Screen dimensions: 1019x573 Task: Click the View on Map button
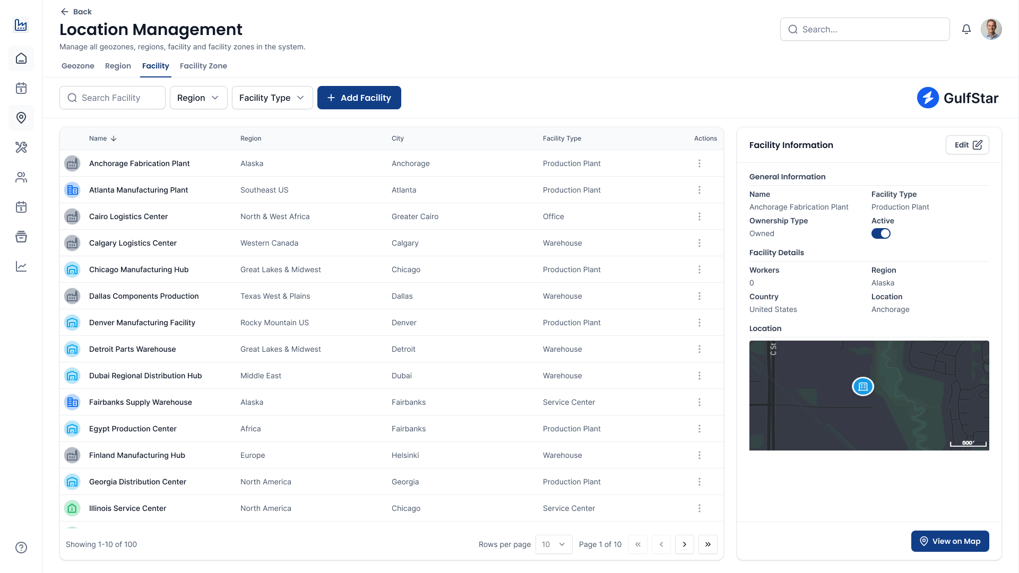pos(949,541)
